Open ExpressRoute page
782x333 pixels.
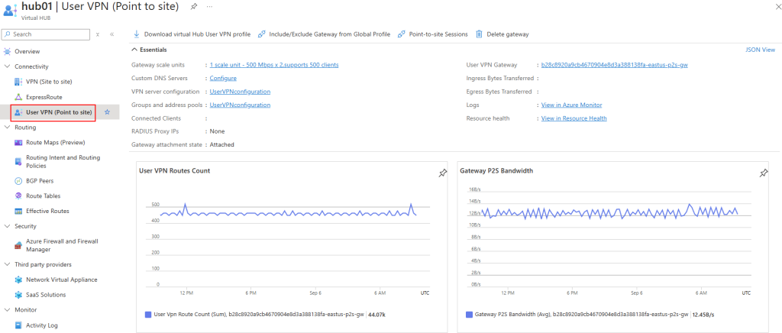coord(44,97)
